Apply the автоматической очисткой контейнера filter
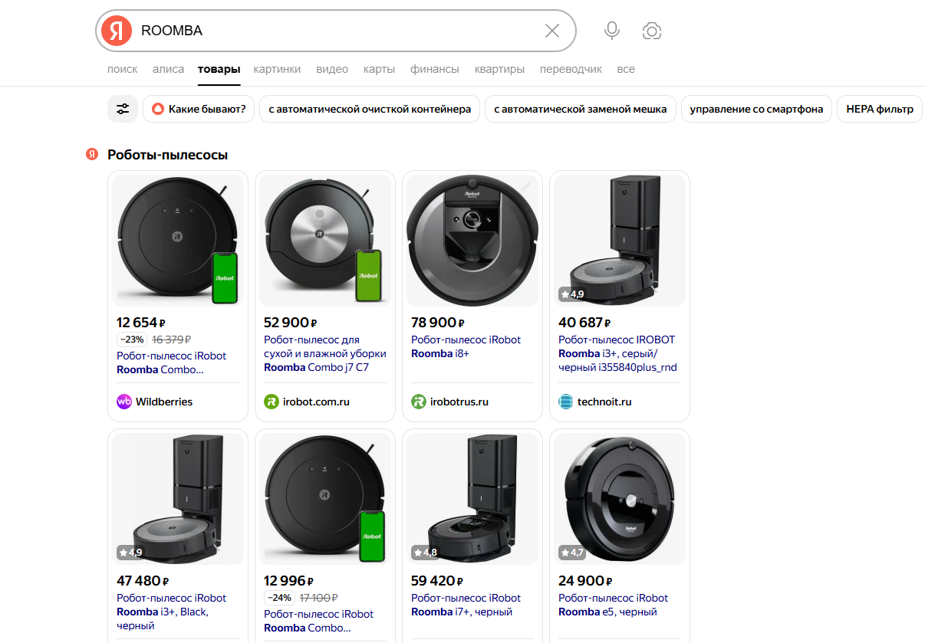This screenshot has height=643, width=925. click(x=370, y=109)
